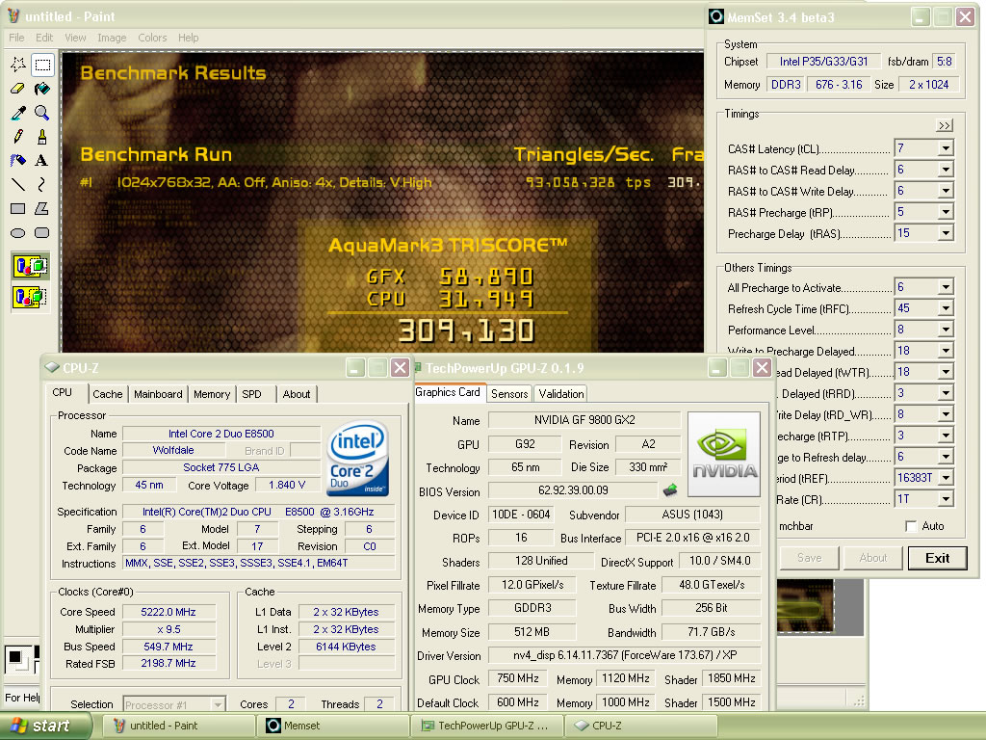Click the Intel Core 2 Duo logo in CPU-Z

(x=358, y=458)
